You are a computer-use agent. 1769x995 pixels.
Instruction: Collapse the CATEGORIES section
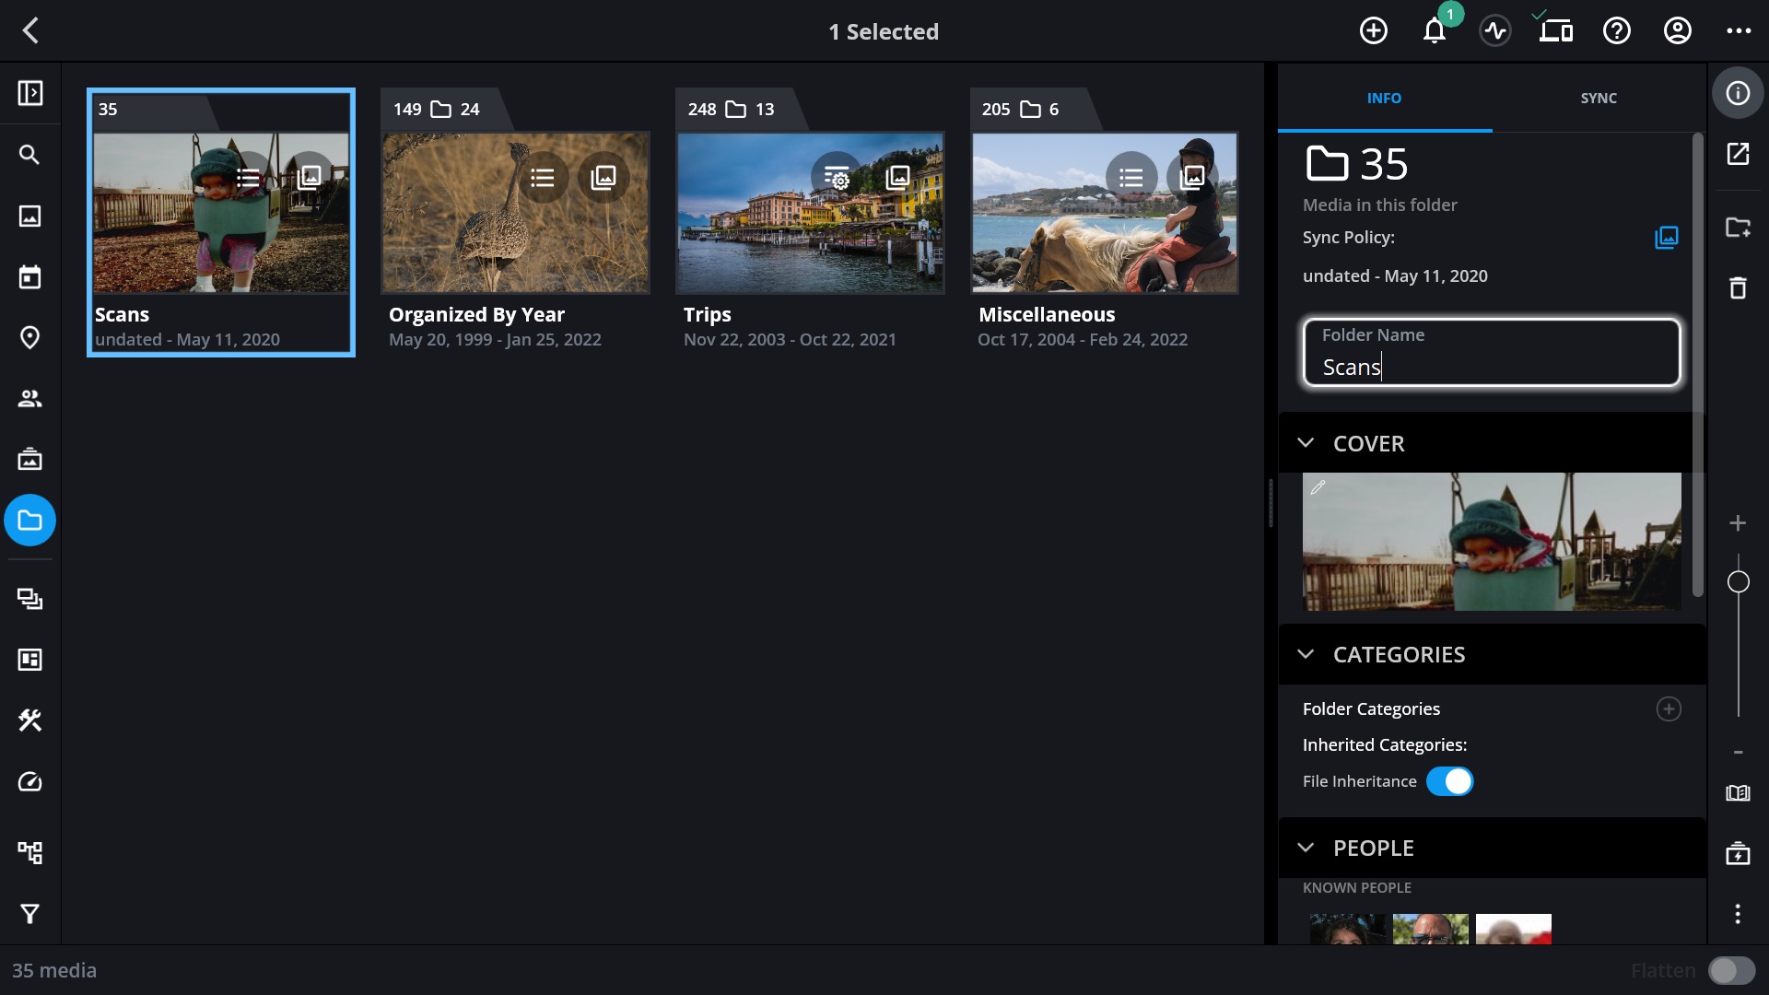(1306, 654)
